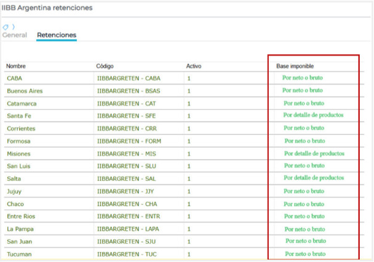Open the Formosa retention entry
This screenshot has width=374, height=262.
(x=20, y=141)
